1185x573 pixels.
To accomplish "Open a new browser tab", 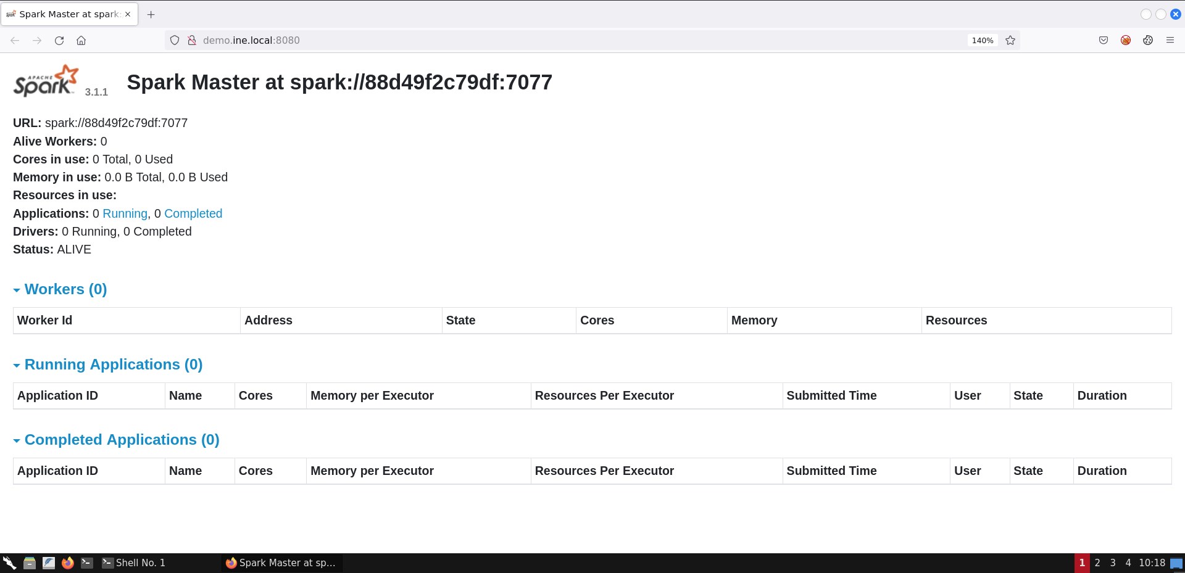I will click(x=151, y=14).
